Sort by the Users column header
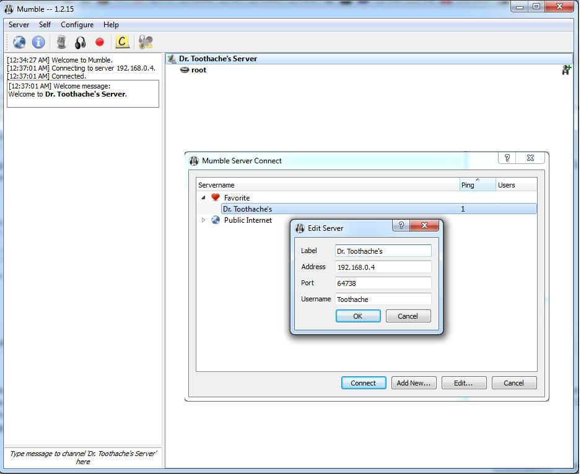The width and height of the screenshot is (581, 474). click(x=517, y=185)
